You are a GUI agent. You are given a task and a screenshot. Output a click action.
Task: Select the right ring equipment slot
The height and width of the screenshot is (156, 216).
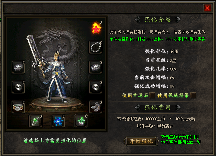click(96, 87)
